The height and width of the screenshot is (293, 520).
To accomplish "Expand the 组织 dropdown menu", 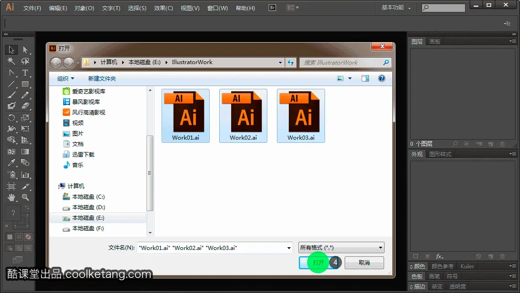I will click(65, 79).
